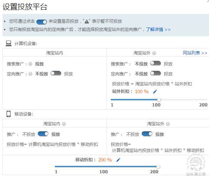Click the 200 label on 站外折扣 slider
The height and width of the screenshot is (179, 209).
tap(203, 105)
